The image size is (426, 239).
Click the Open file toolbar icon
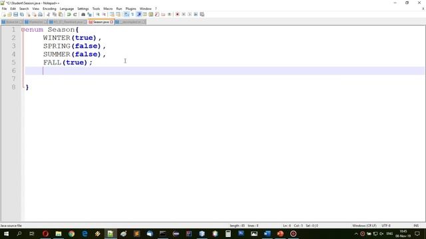point(9,15)
